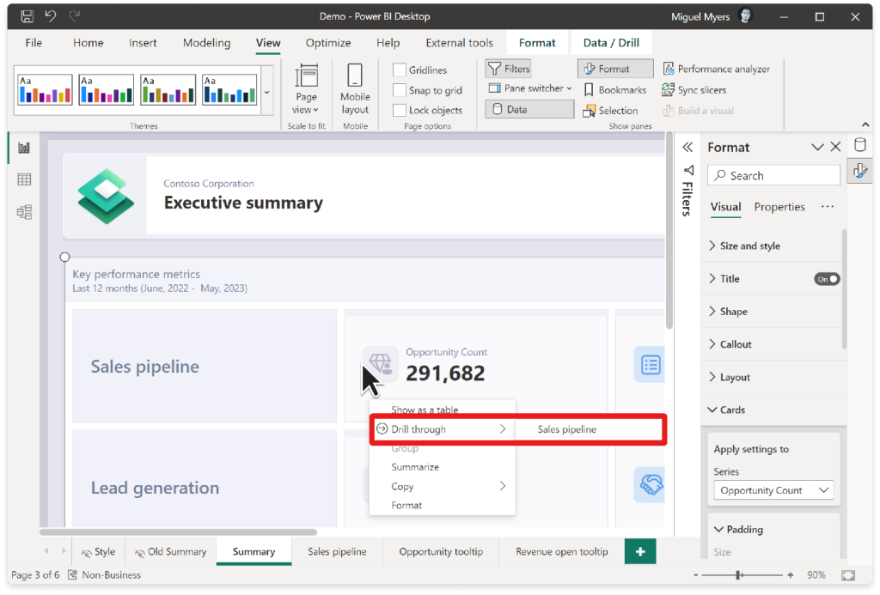The image size is (880, 595).
Task: Turn off the Title toggle
Action: pos(827,279)
